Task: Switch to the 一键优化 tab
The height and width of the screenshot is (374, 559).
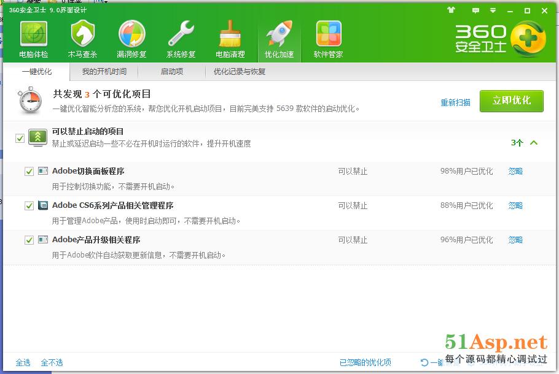Action: (37, 72)
